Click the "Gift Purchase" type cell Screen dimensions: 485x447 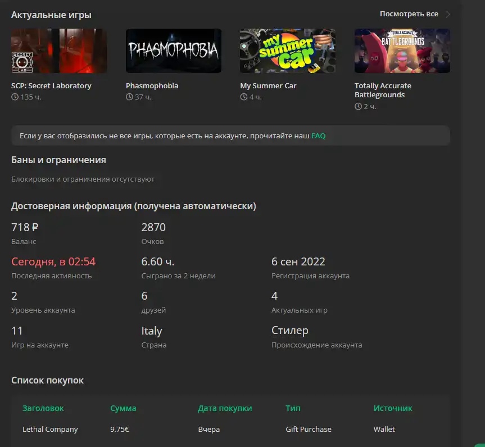pyautogui.click(x=309, y=429)
